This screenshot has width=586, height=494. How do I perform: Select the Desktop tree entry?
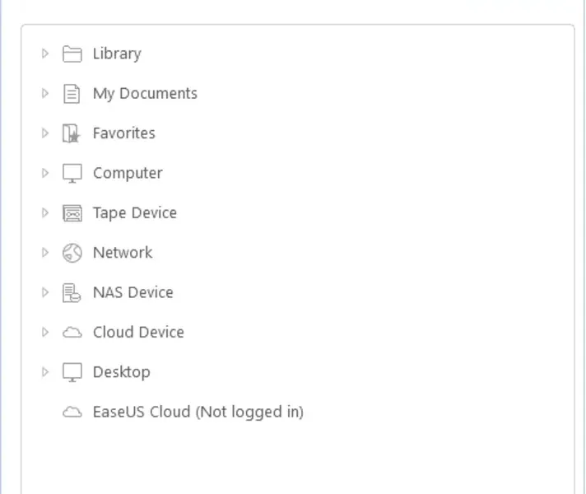tap(121, 372)
